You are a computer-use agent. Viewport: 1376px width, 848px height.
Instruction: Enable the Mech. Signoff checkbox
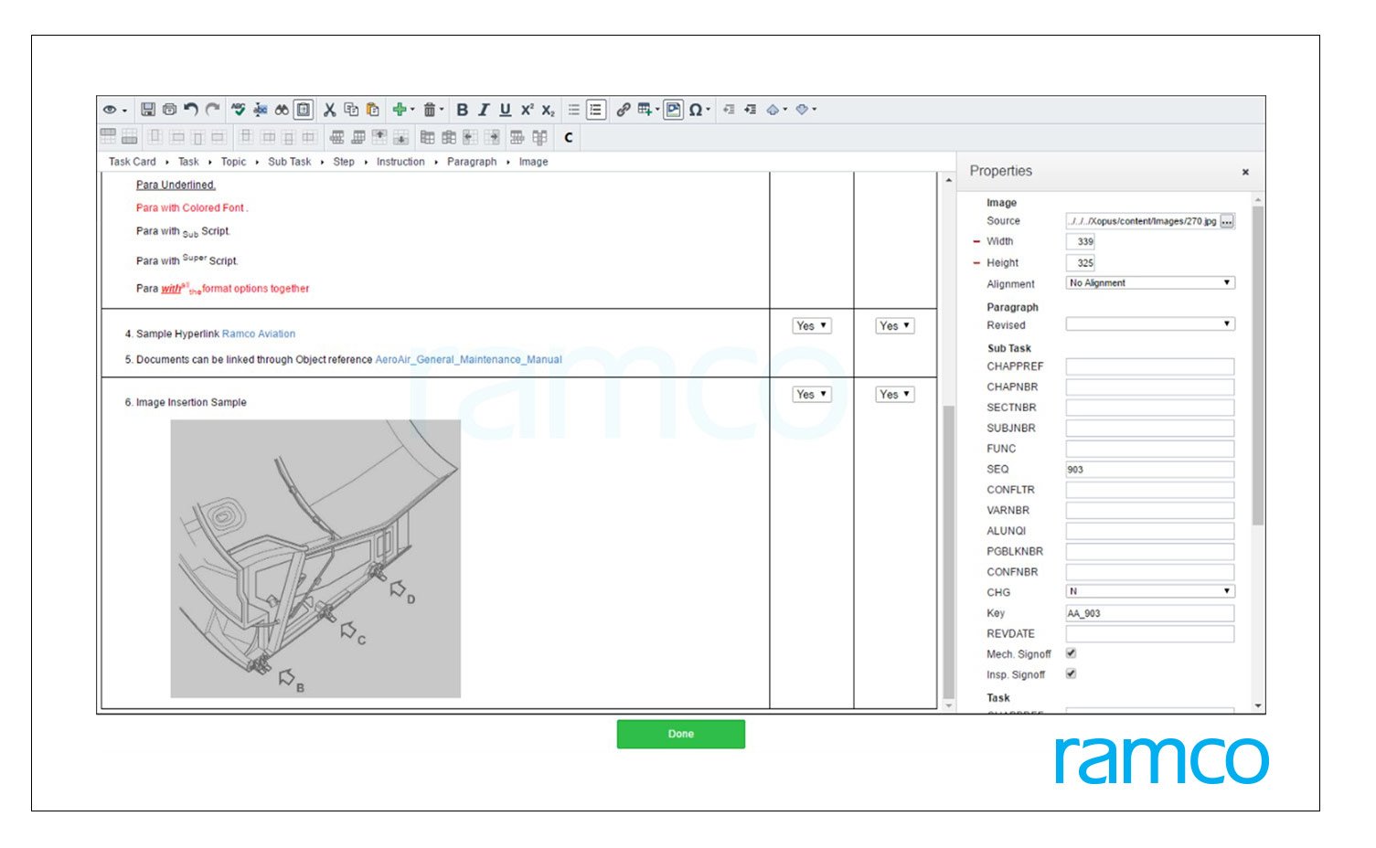1071,653
